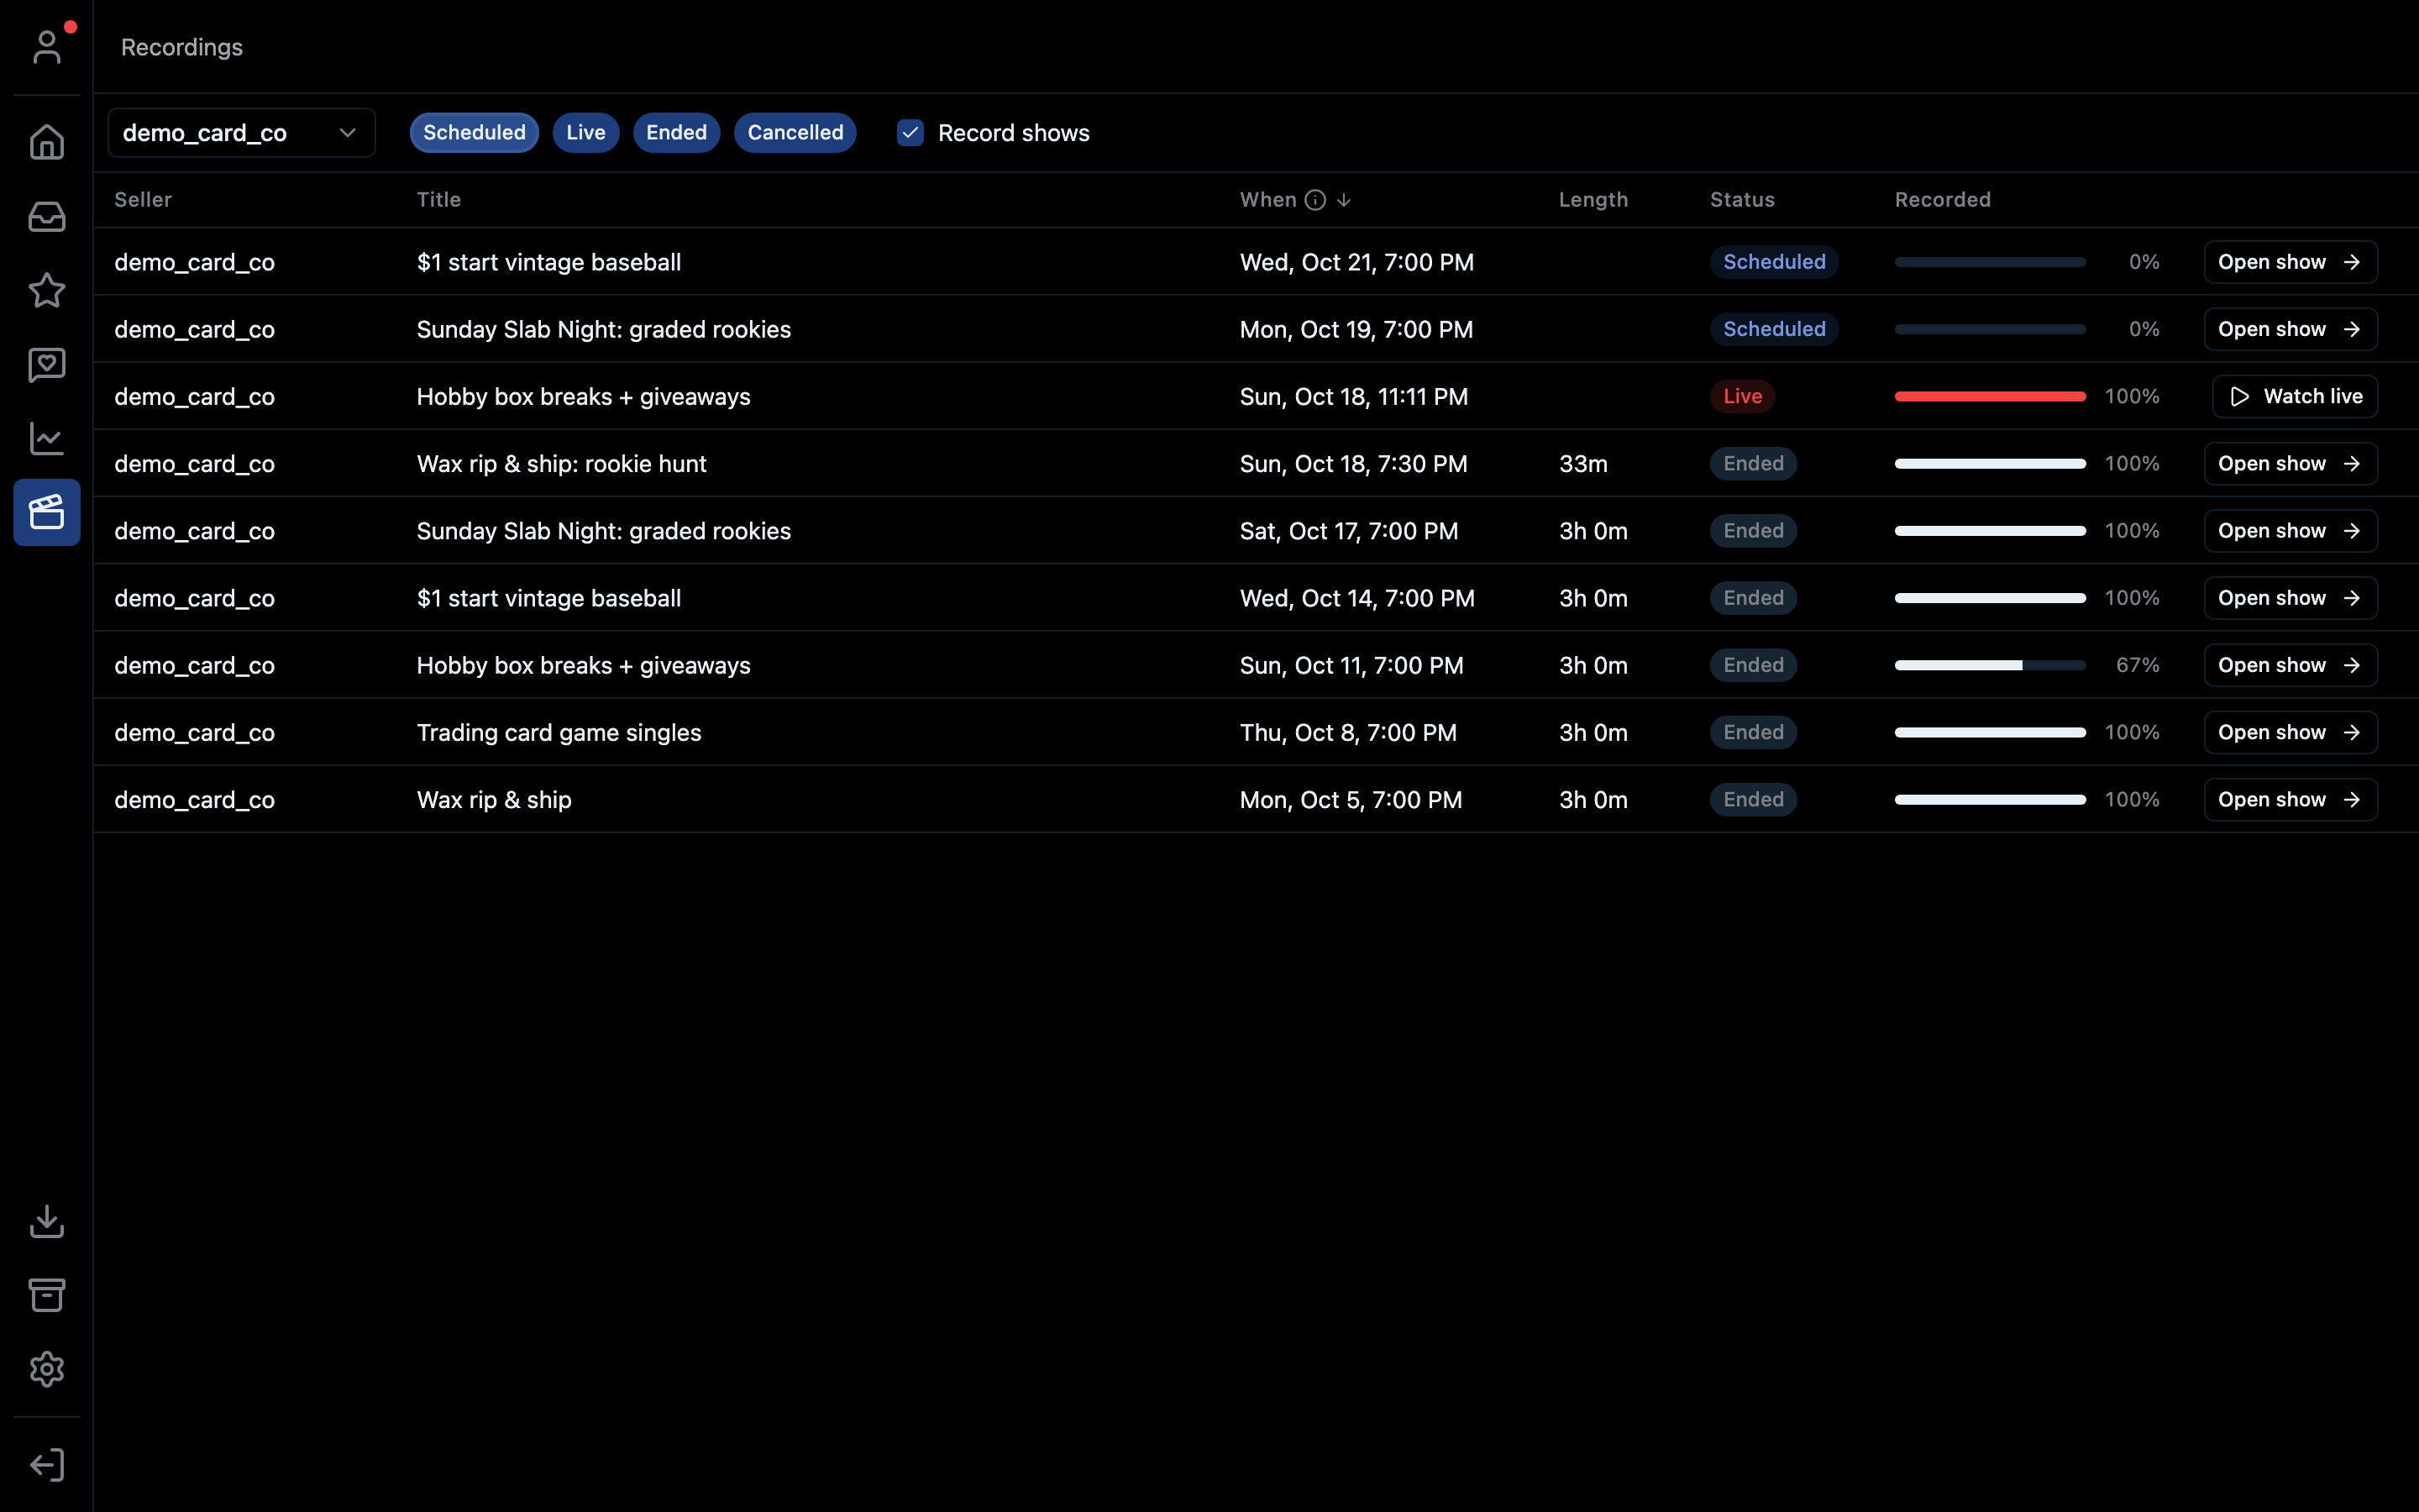2419x1512 pixels.
Task: Open show for Oct 5 Wax rip & ship
Action: [x=2290, y=799]
